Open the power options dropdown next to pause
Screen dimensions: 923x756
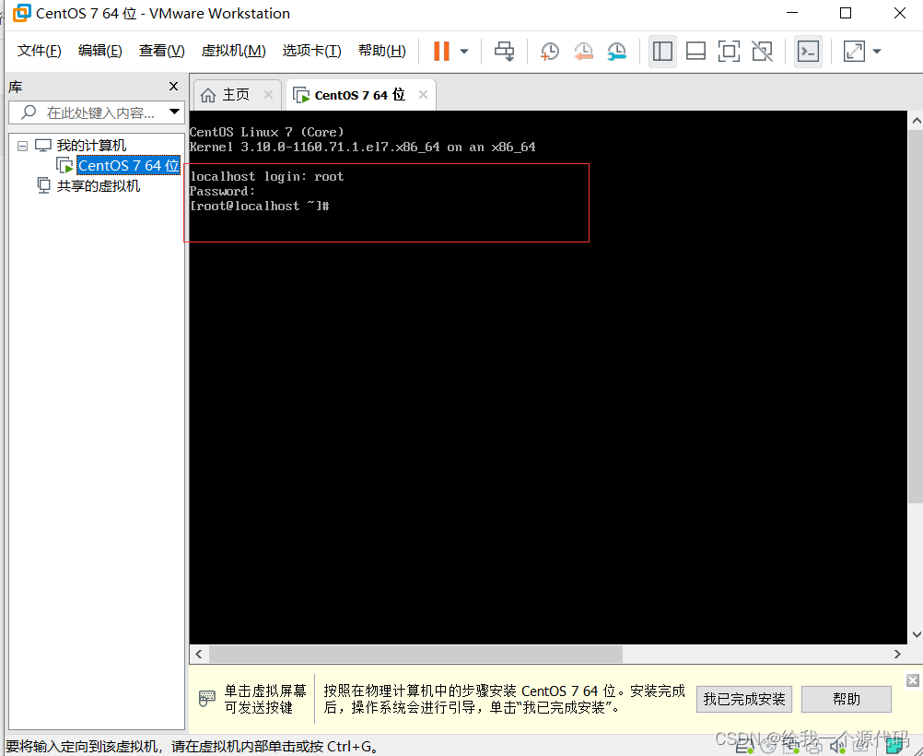tap(464, 52)
